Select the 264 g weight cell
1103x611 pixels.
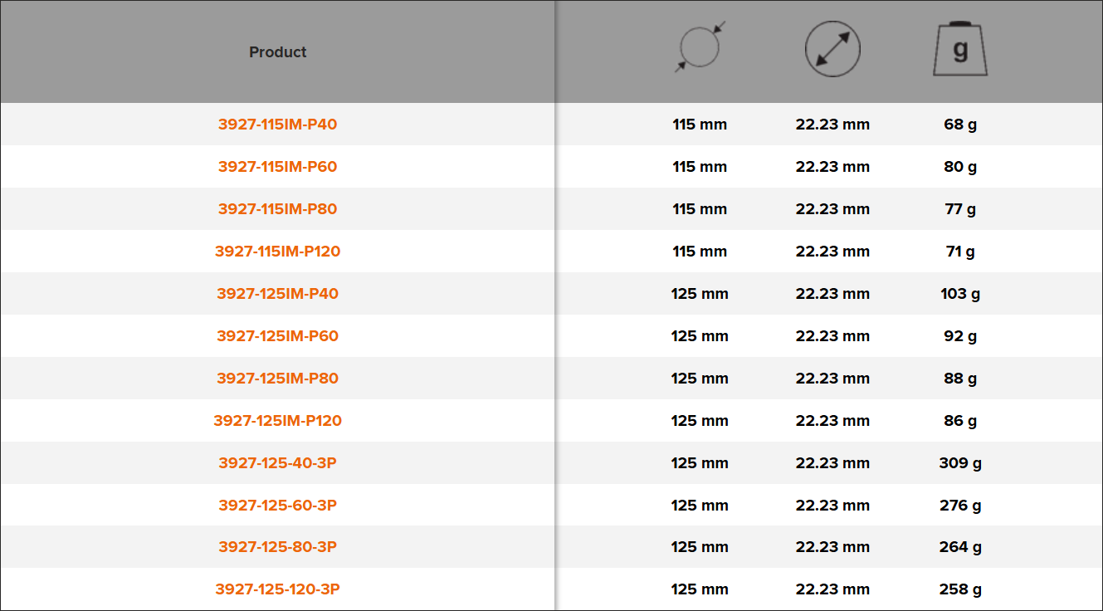tap(960, 547)
